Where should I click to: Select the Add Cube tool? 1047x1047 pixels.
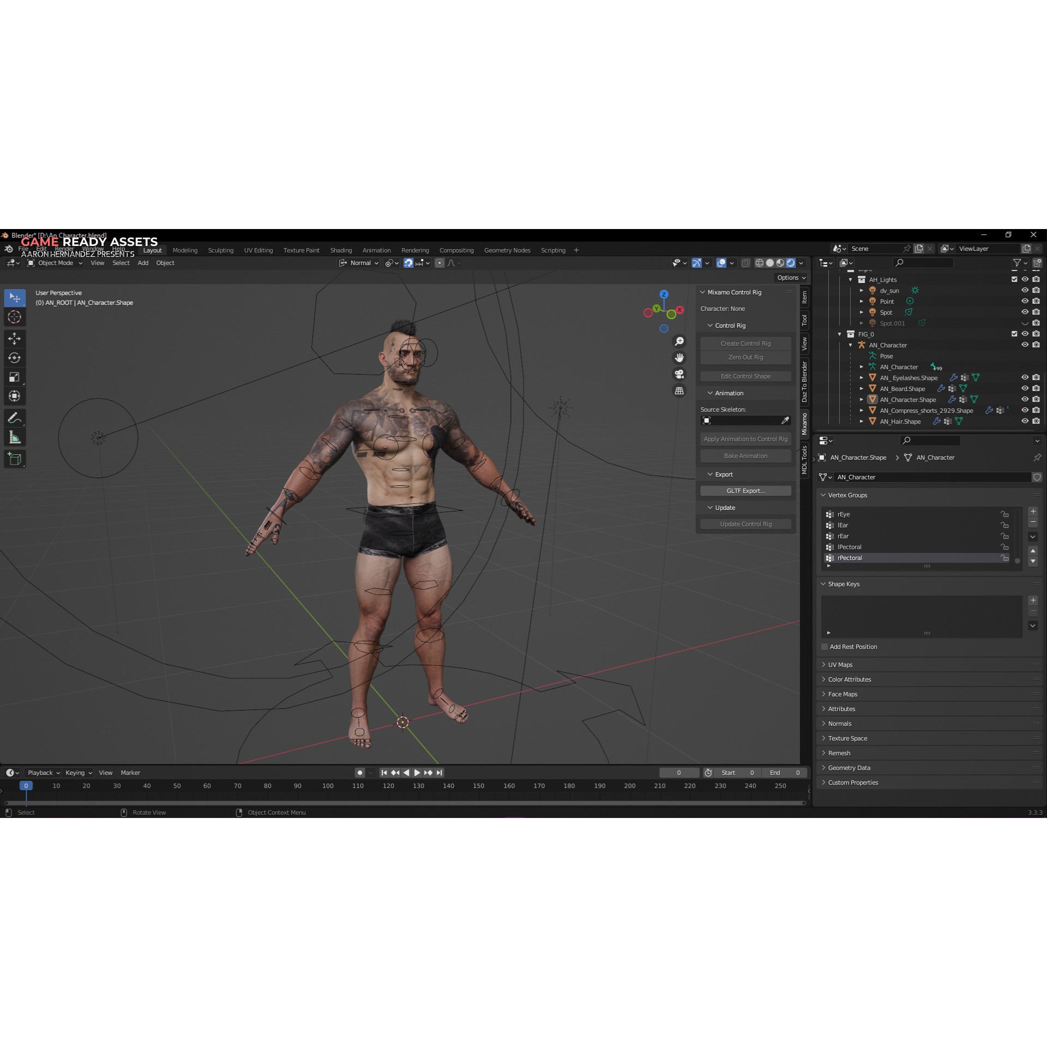point(15,459)
